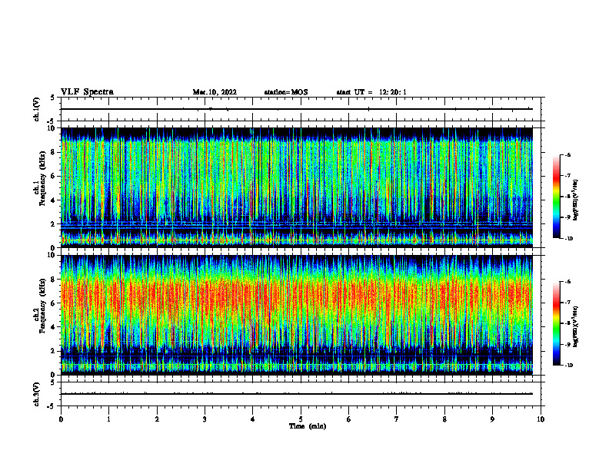Click time axis tick label "7"

397,419
